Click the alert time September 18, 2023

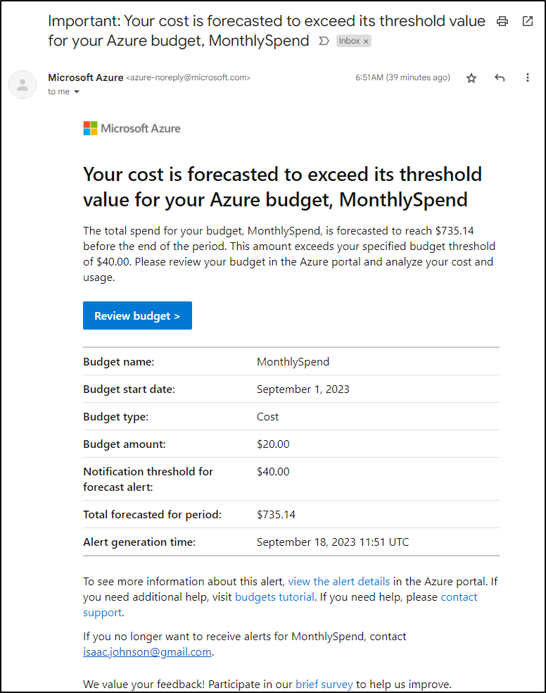[333, 542]
